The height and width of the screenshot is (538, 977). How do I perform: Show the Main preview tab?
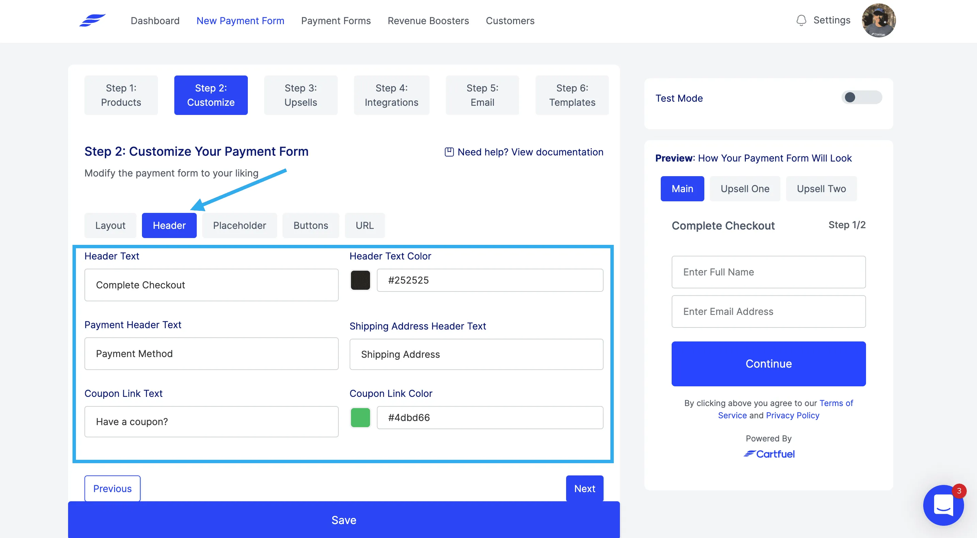click(x=682, y=189)
